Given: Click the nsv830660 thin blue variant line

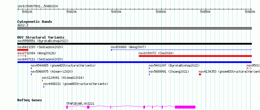Looking at the screenshot, I should click(181, 50).
